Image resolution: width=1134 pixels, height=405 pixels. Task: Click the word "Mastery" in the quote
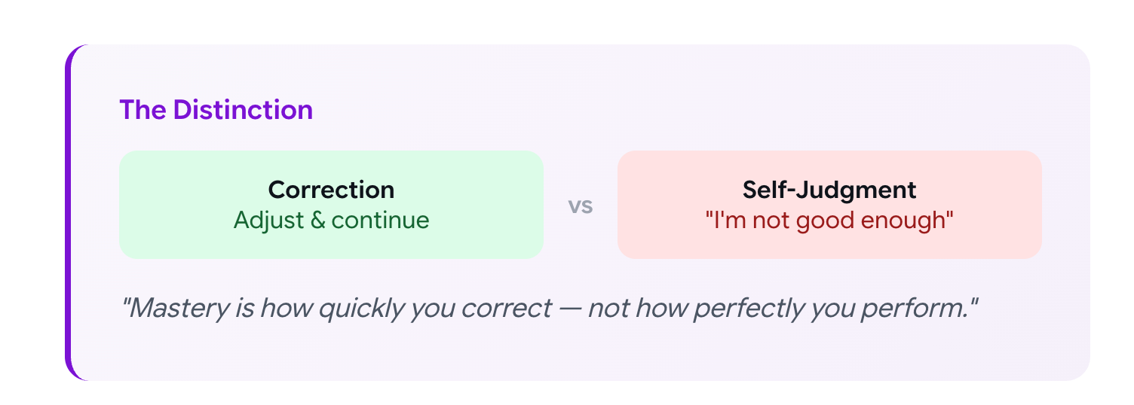(x=176, y=309)
